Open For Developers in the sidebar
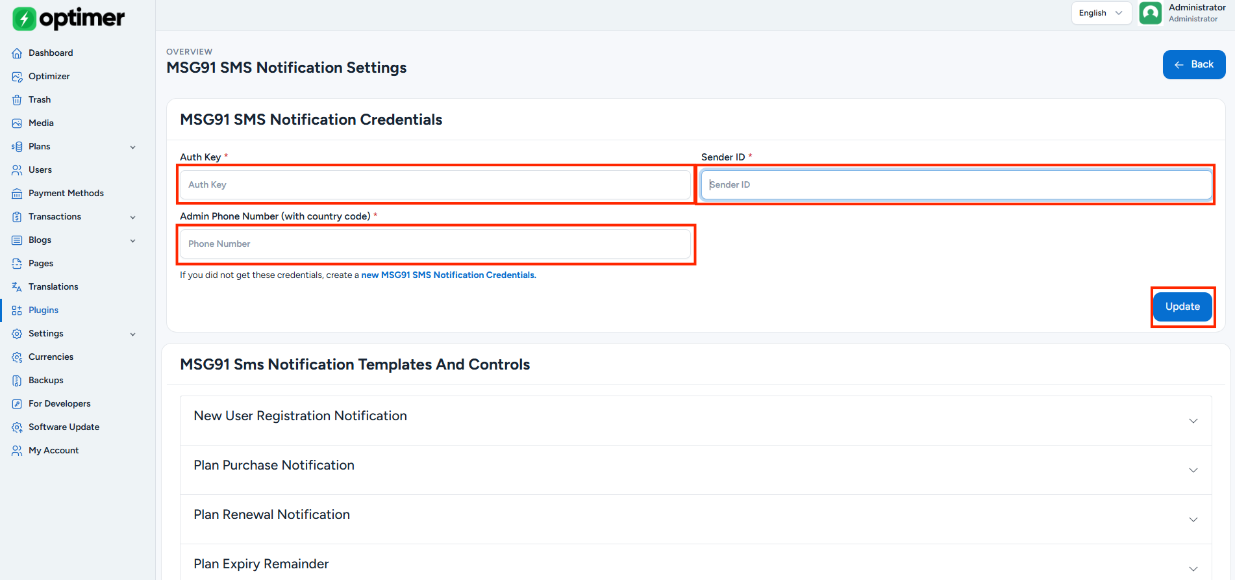Screen dimensions: 1235x580 [x=60, y=404]
